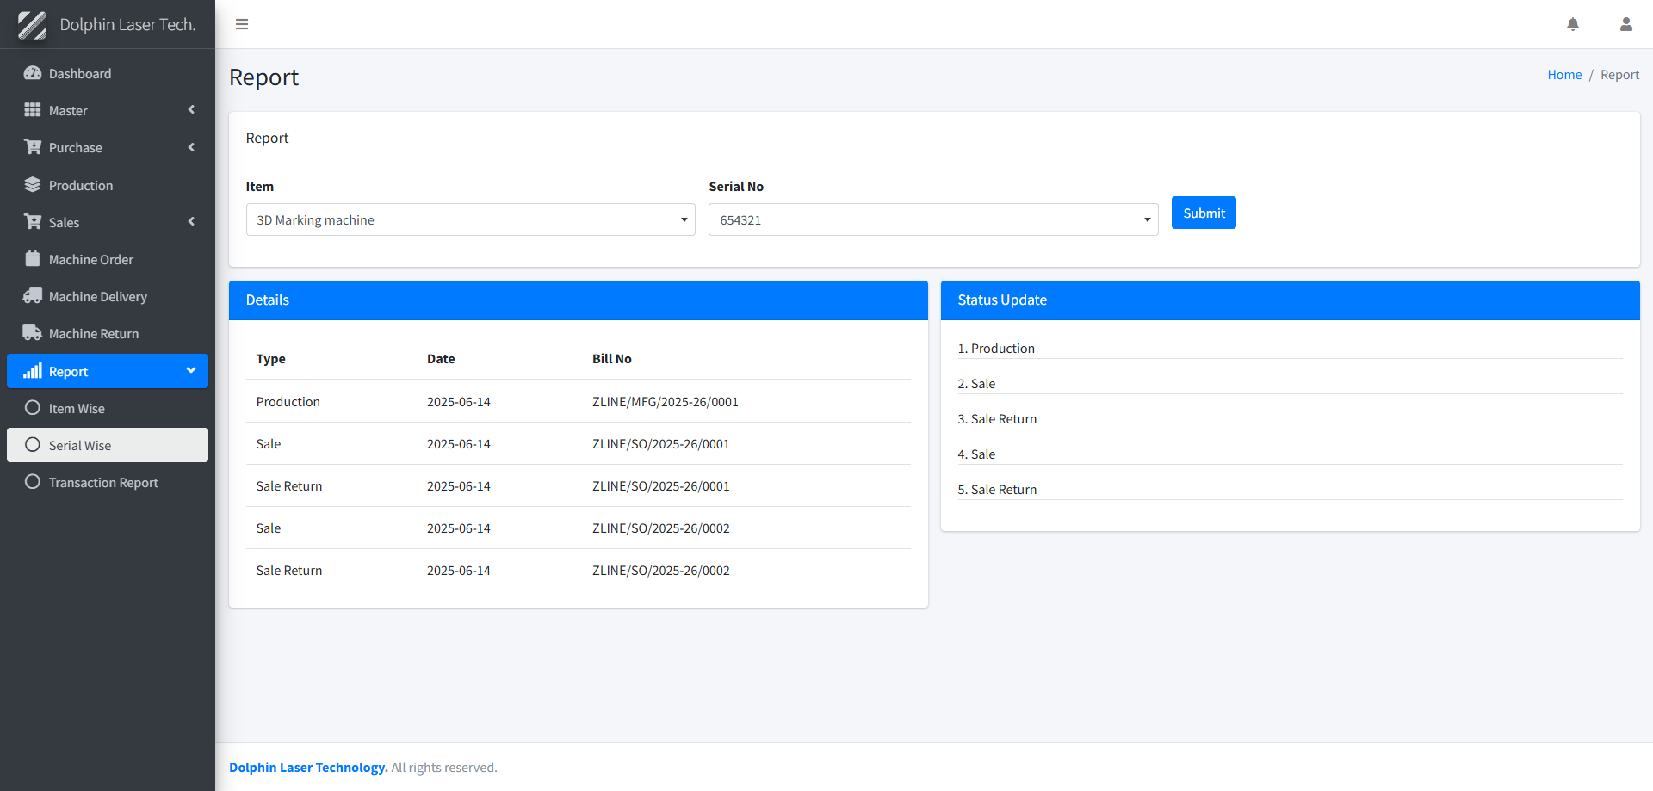Expand the Master menu chevron
The width and height of the screenshot is (1653, 791).
click(191, 110)
